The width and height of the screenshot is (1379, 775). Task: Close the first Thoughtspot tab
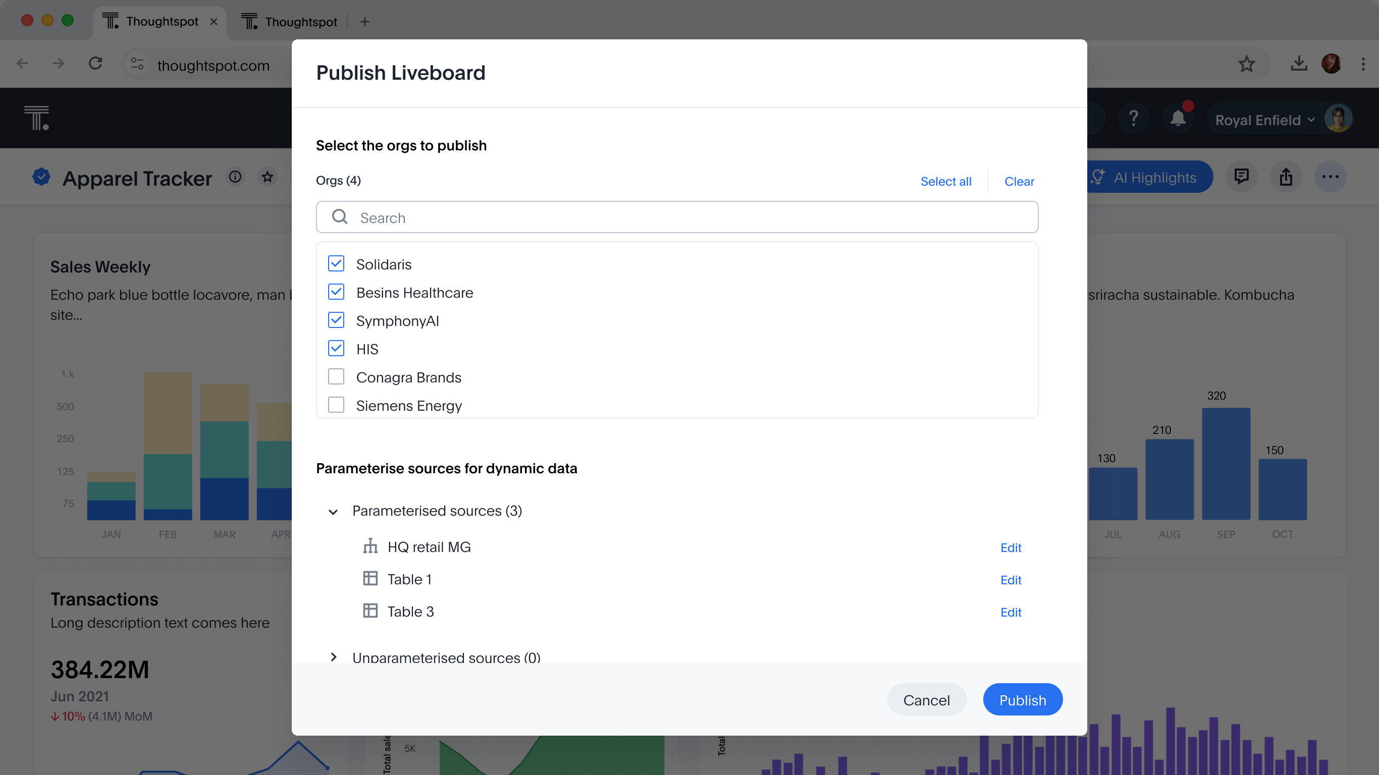coord(214,21)
